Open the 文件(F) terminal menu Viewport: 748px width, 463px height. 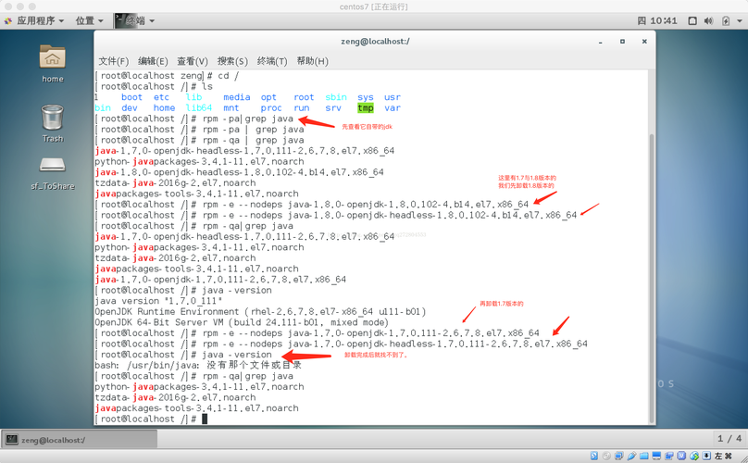tap(114, 61)
